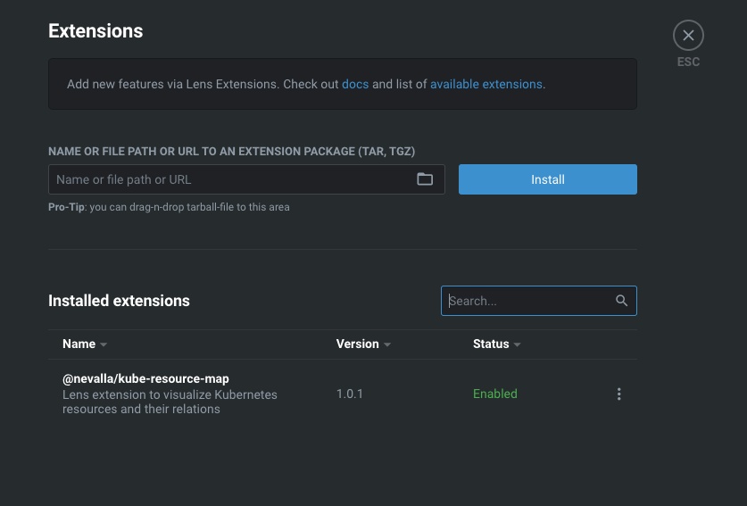Click the ESC label under close icon
The width and height of the screenshot is (747, 506).
(x=688, y=62)
